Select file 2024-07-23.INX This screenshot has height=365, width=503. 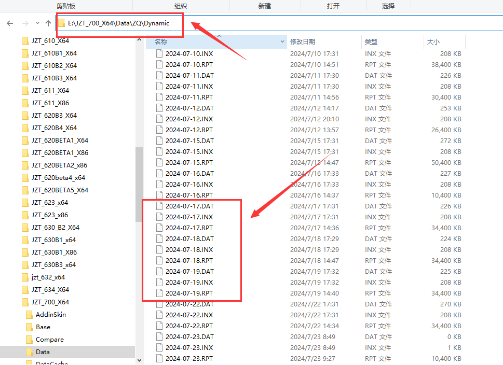(x=189, y=348)
